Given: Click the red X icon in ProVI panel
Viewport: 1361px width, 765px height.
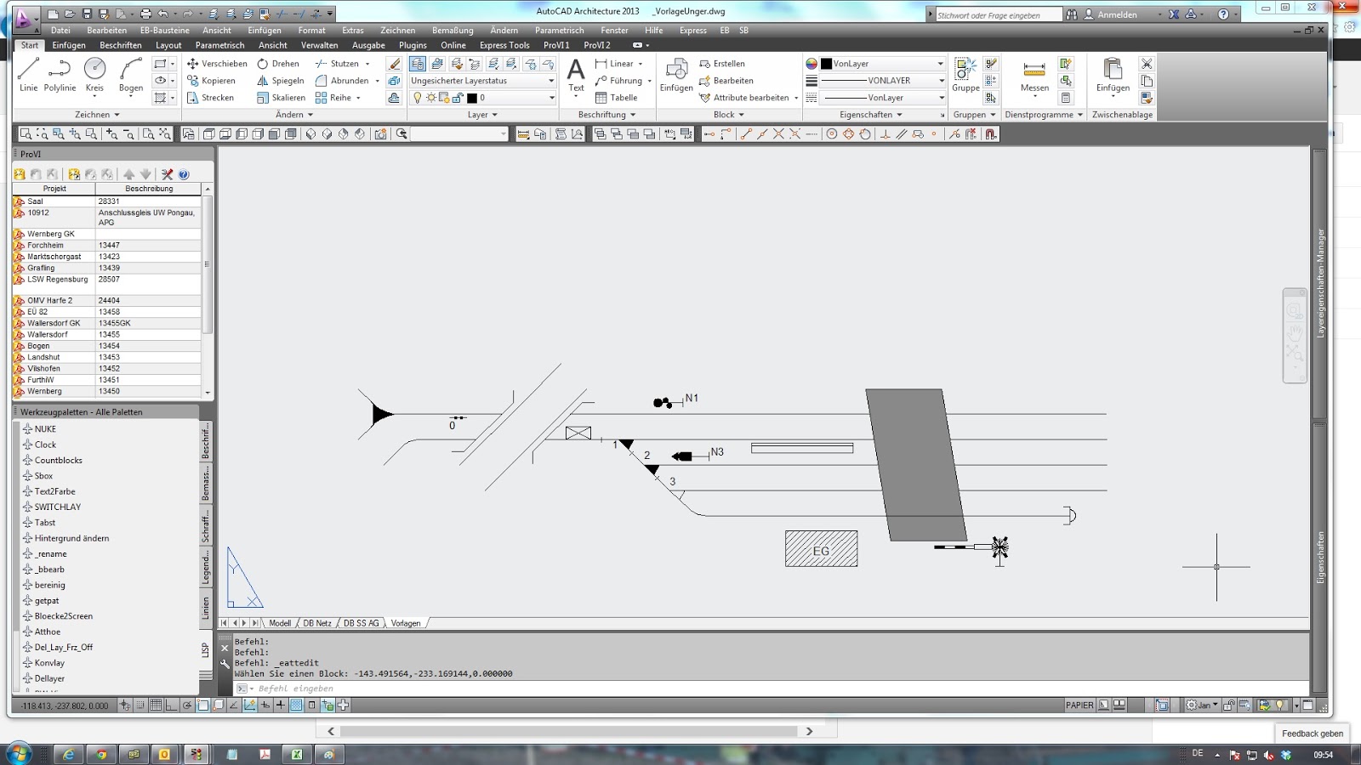Looking at the screenshot, I should point(167,174).
